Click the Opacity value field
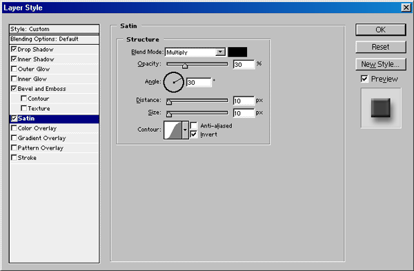 point(244,64)
